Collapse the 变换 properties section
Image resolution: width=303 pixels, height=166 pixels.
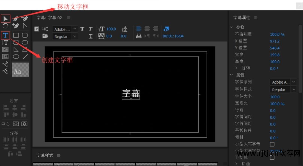click(x=232, y=27)
